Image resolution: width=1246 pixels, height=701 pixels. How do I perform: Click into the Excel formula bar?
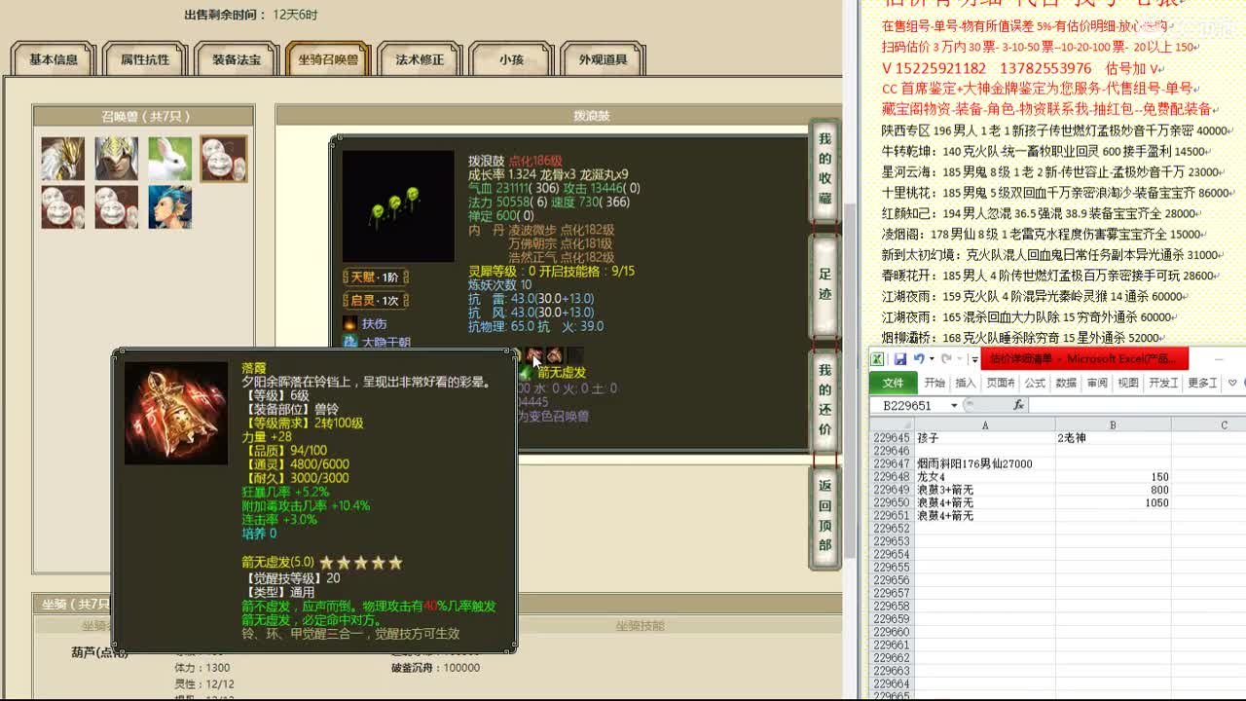[1137, 405]
